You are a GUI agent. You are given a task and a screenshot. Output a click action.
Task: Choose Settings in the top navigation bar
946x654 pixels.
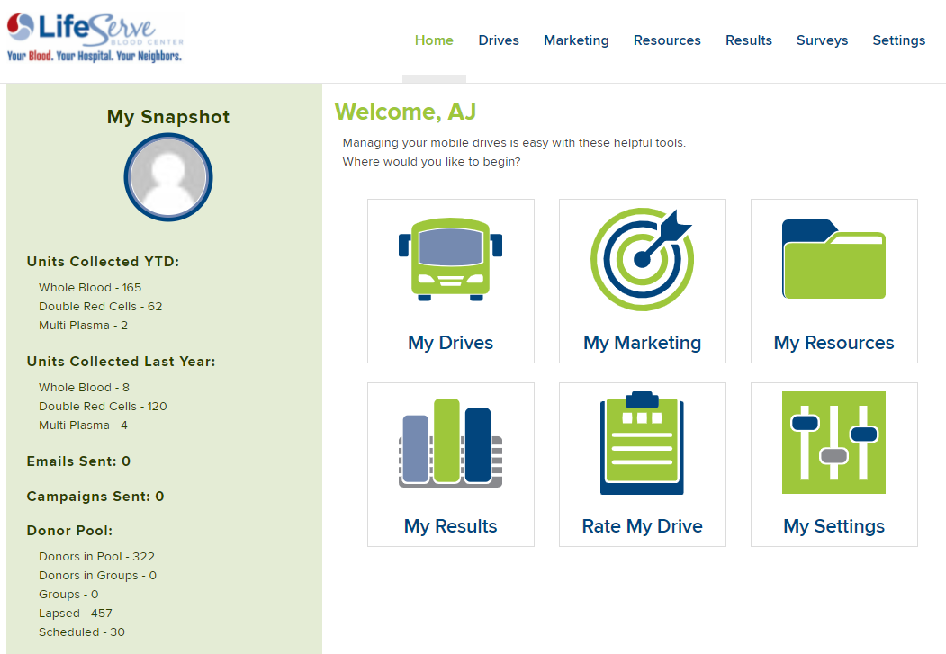(898, 40)
